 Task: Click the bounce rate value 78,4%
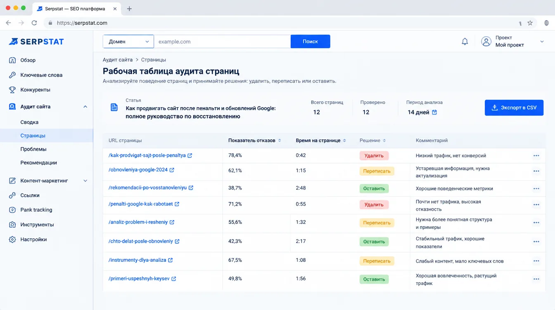point(235,156)
